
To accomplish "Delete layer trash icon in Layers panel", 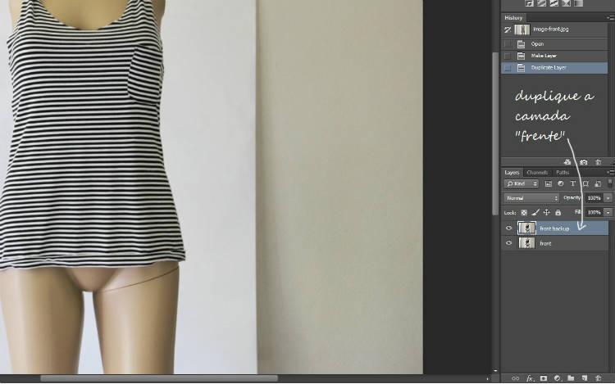I will point(598,378).
